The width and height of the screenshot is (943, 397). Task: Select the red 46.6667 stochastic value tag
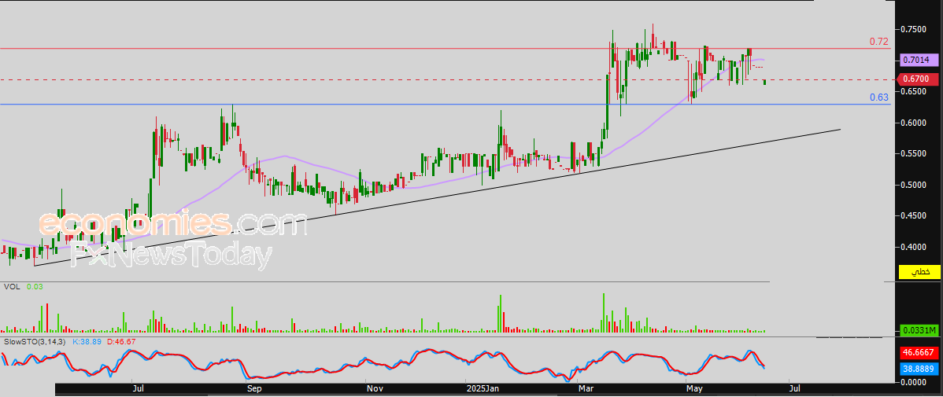click(918, 355)
